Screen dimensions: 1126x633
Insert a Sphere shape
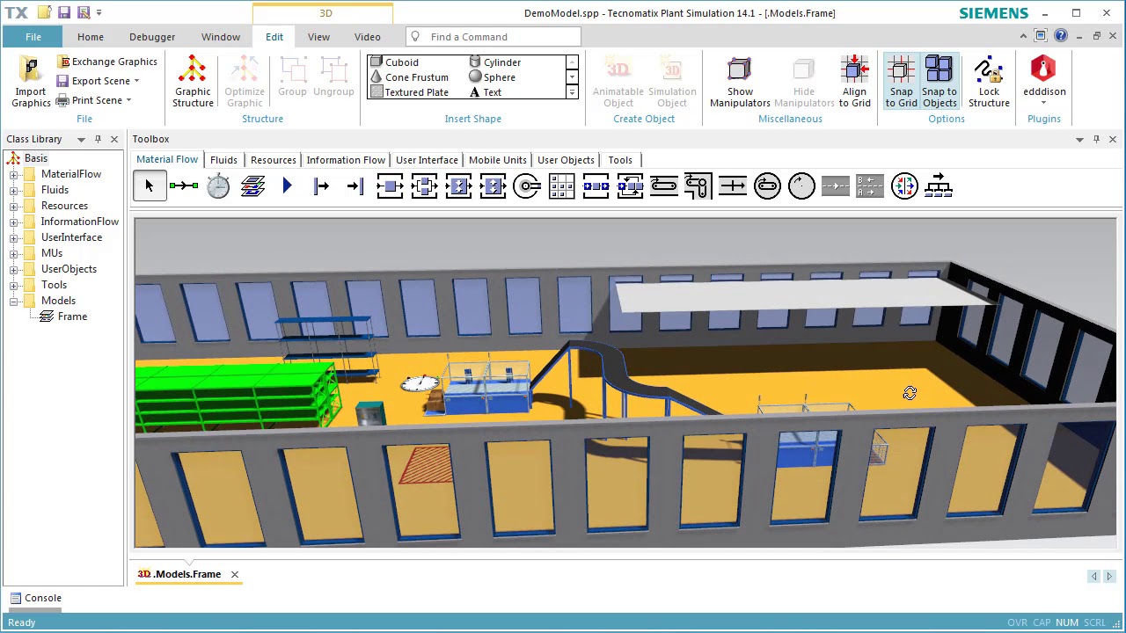(492, 77)
